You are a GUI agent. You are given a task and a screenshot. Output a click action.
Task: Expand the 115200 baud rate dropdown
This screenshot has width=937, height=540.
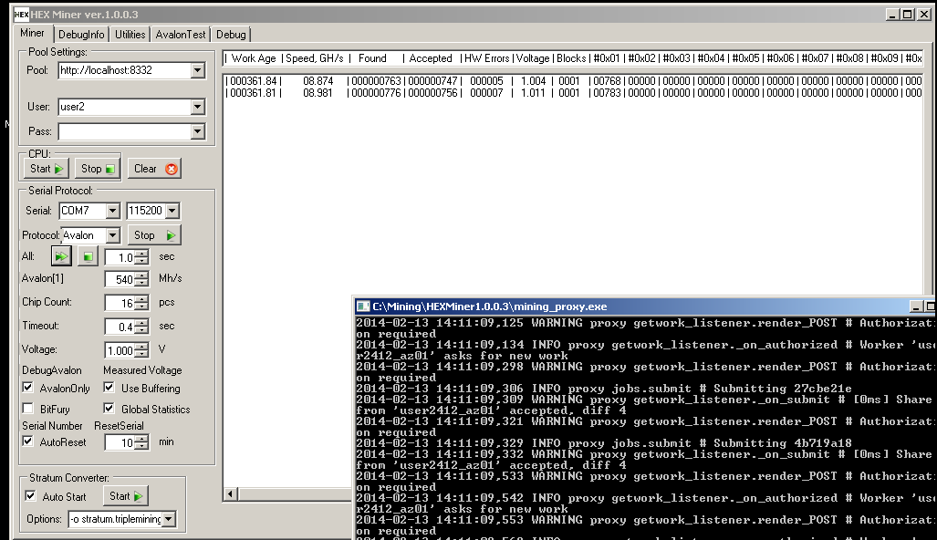(x=172, y=211)
